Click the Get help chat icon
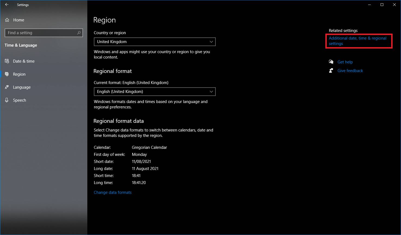Viewport: 401px width, 235px height. [331, 62]
